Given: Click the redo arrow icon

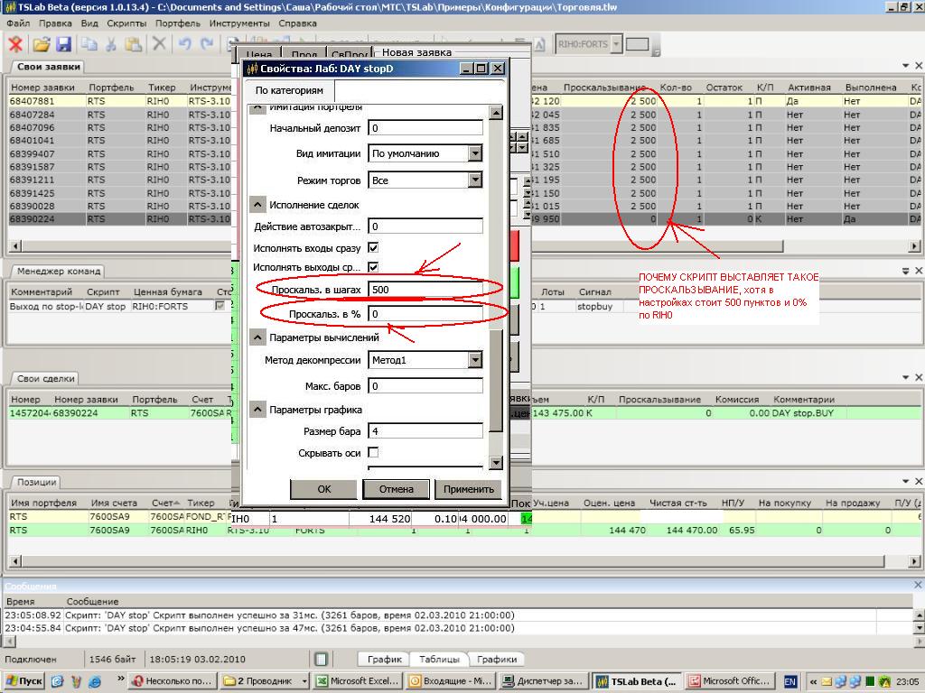Looking at the screenshot, I should pos(207,43).
